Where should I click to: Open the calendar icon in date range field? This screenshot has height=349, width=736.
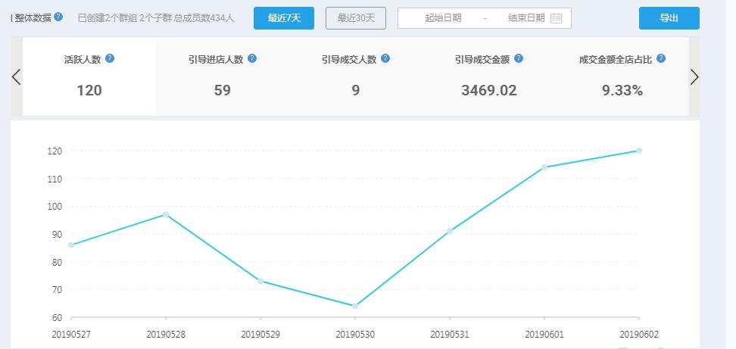(x=556, y=18)
